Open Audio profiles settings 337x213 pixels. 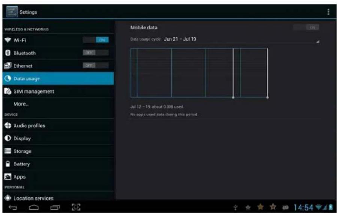(58, 125)
